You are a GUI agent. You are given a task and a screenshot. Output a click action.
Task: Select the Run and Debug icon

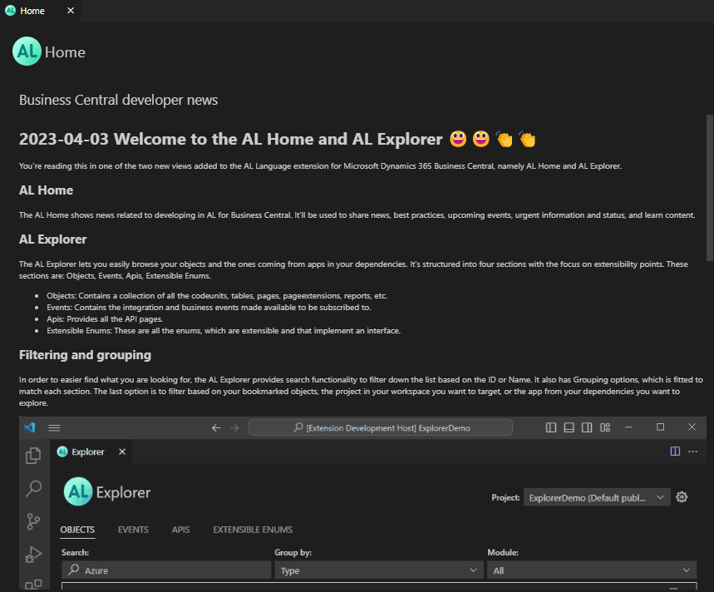(x=34, y=554)
